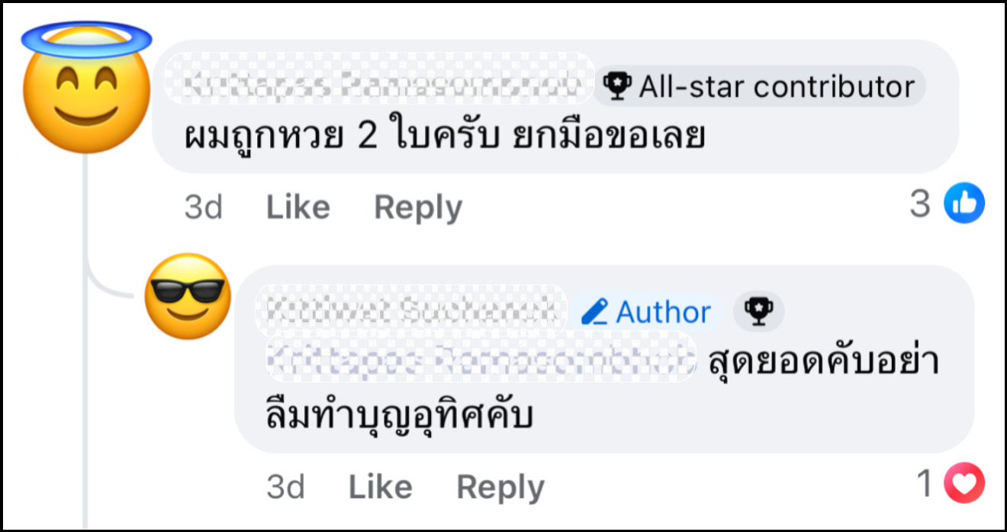Reply to the first comment
Screen dimensions: 1007x532
[418, 208]
